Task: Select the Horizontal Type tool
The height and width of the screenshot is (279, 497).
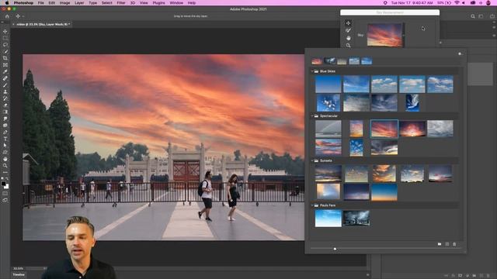Action: (x=5, y=139)
